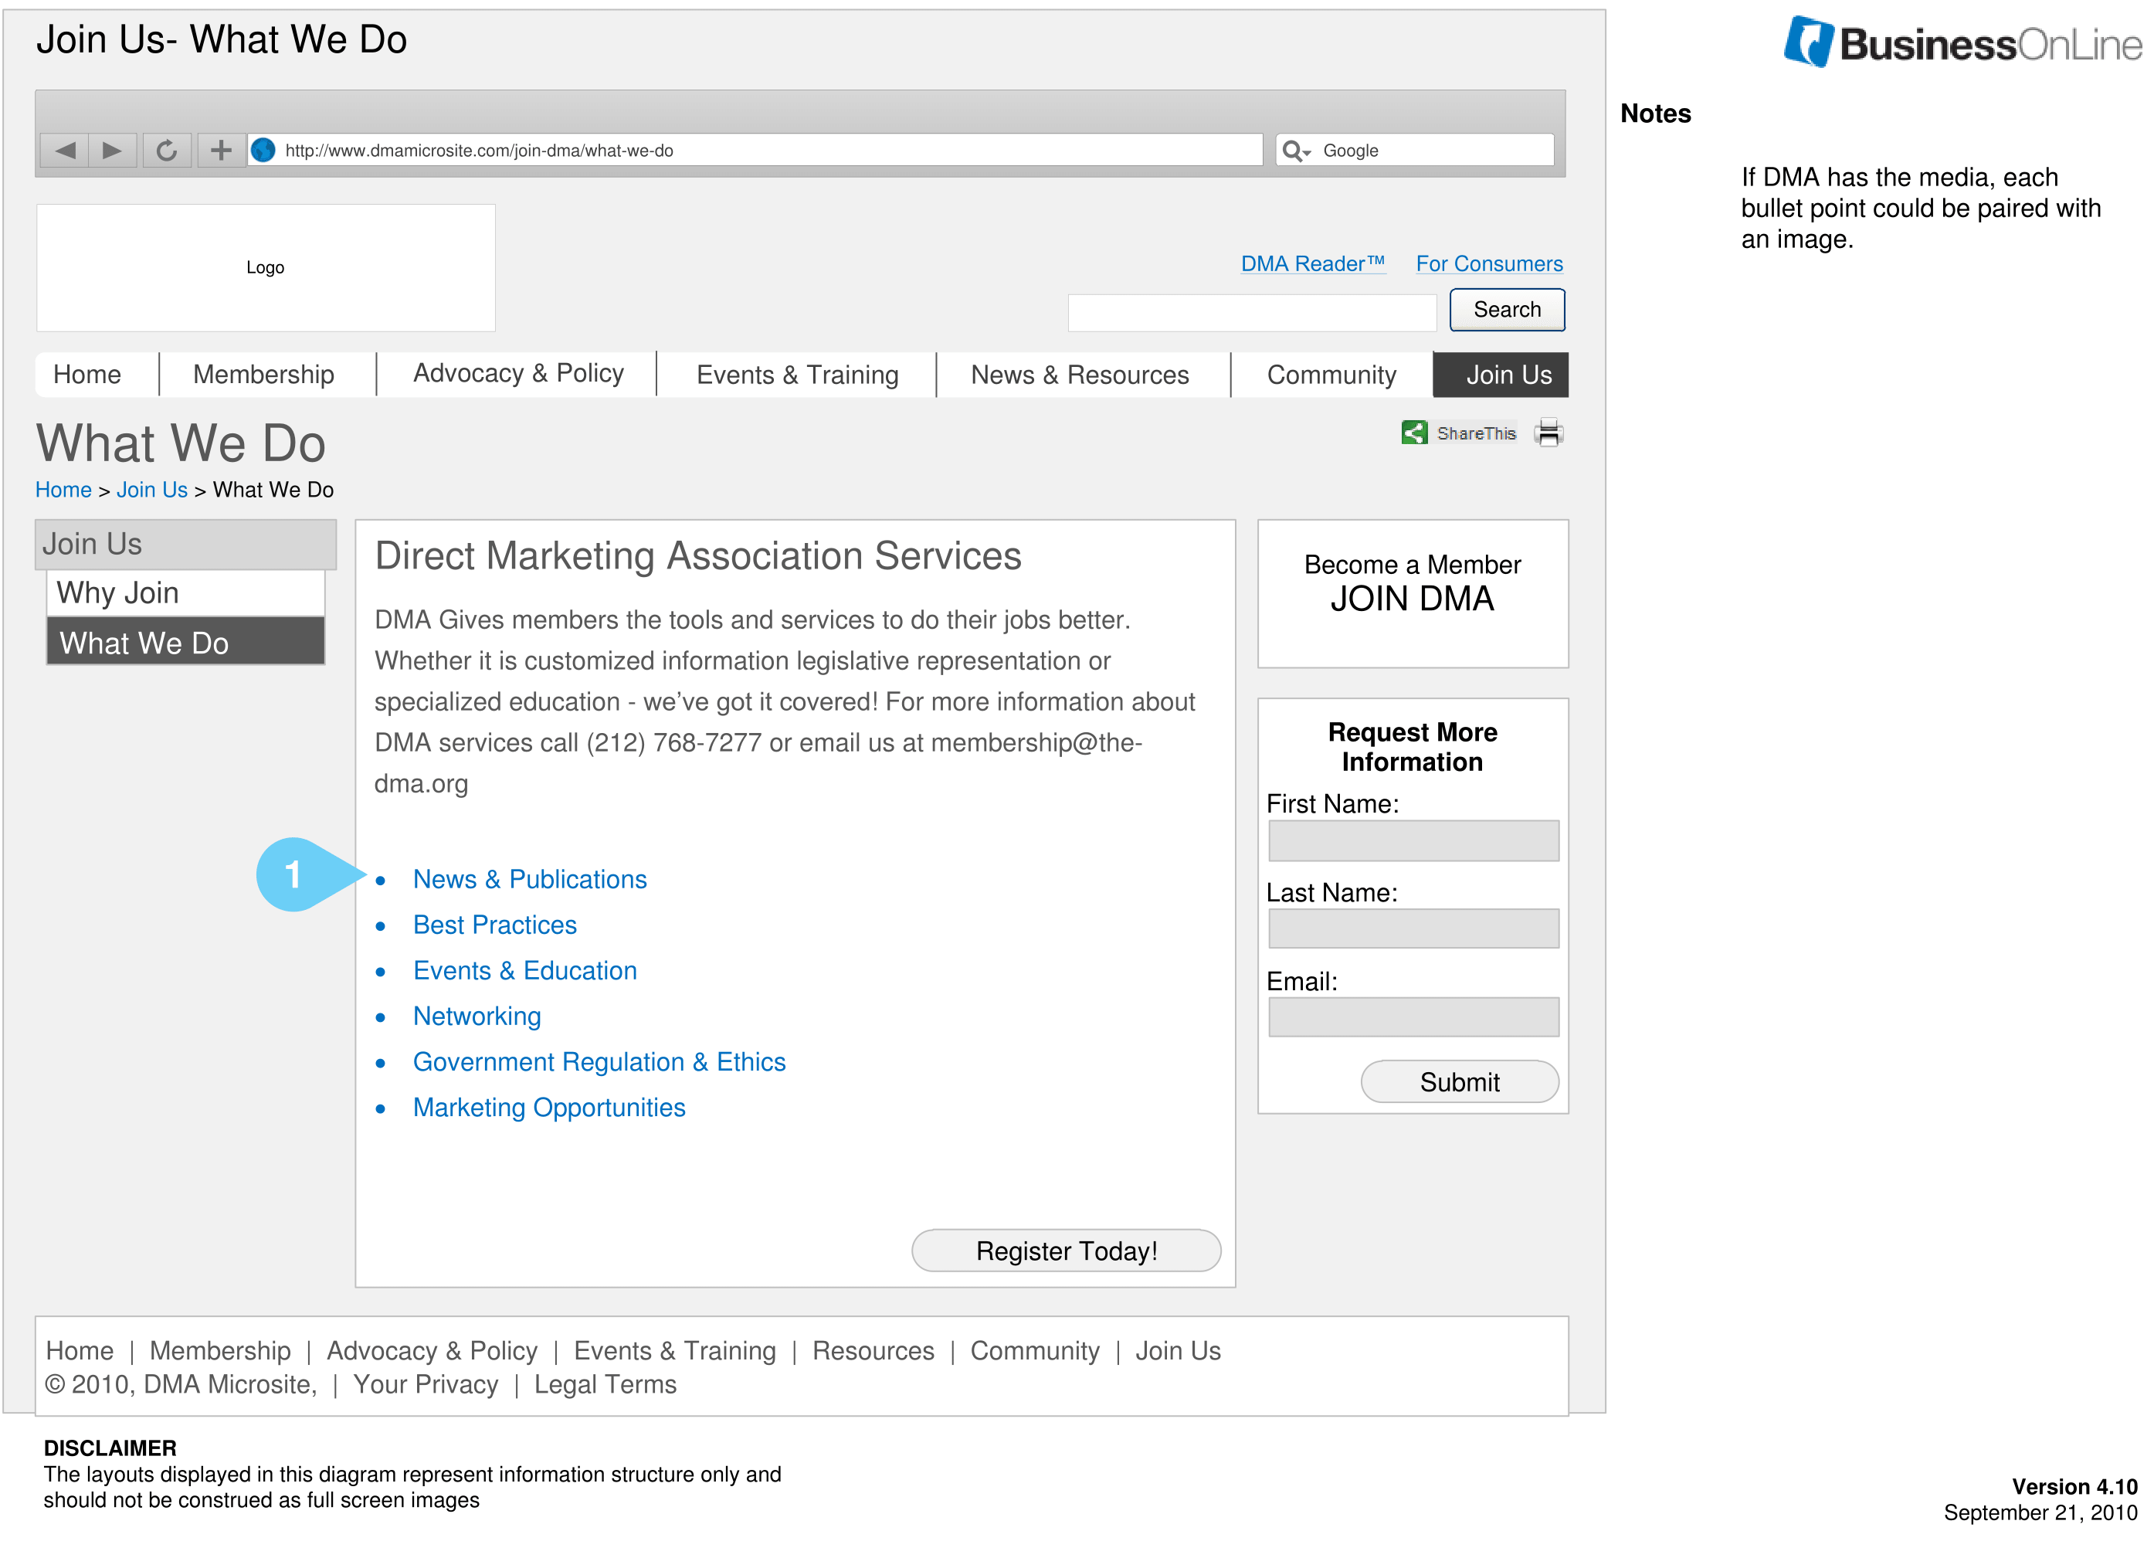Viewport: 2154px width, 1558px height.
Task: Click Join Us in the breadcrumb
Action: (x=152, y=489)
